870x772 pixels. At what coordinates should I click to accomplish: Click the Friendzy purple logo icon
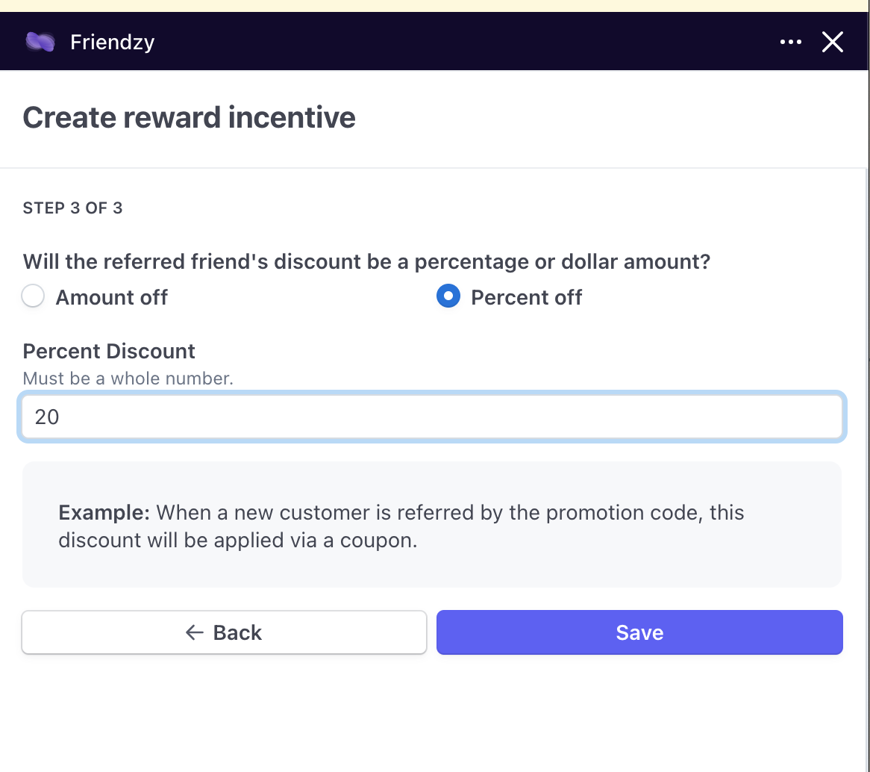40,42
